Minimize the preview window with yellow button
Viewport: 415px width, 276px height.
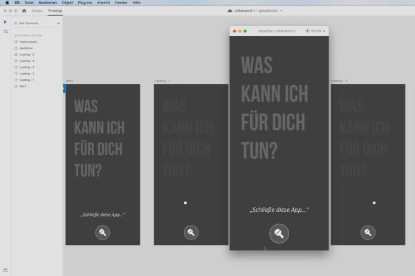click(240, 31)
